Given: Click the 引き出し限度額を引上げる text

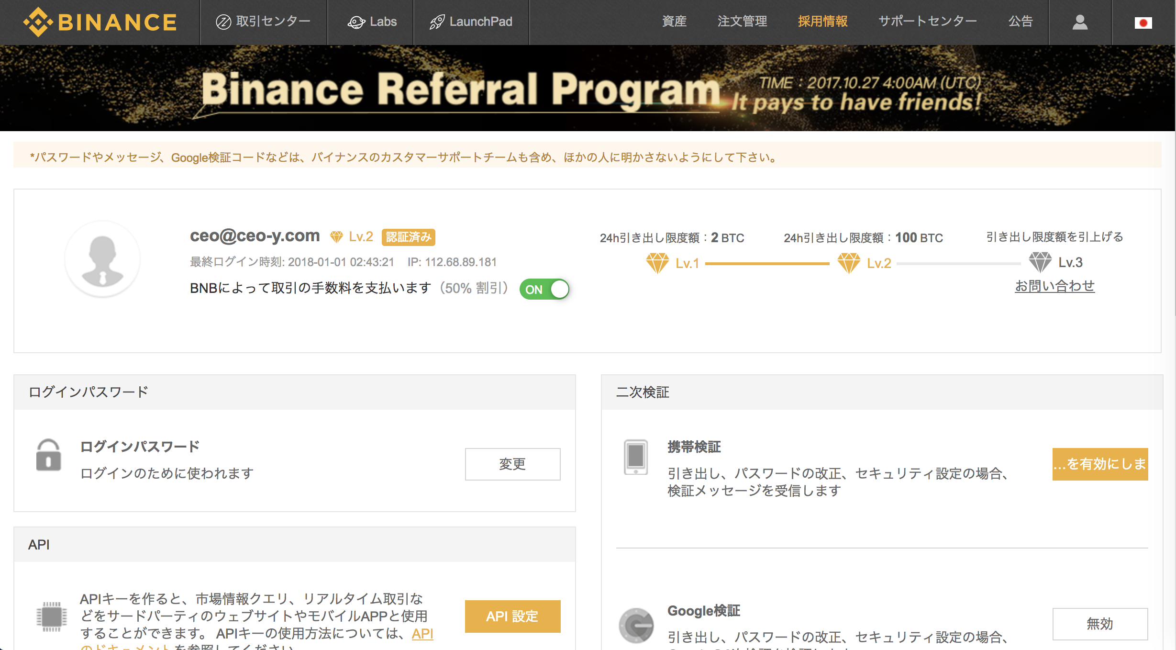Looking at the screenshot, I should click(1054, 237).
